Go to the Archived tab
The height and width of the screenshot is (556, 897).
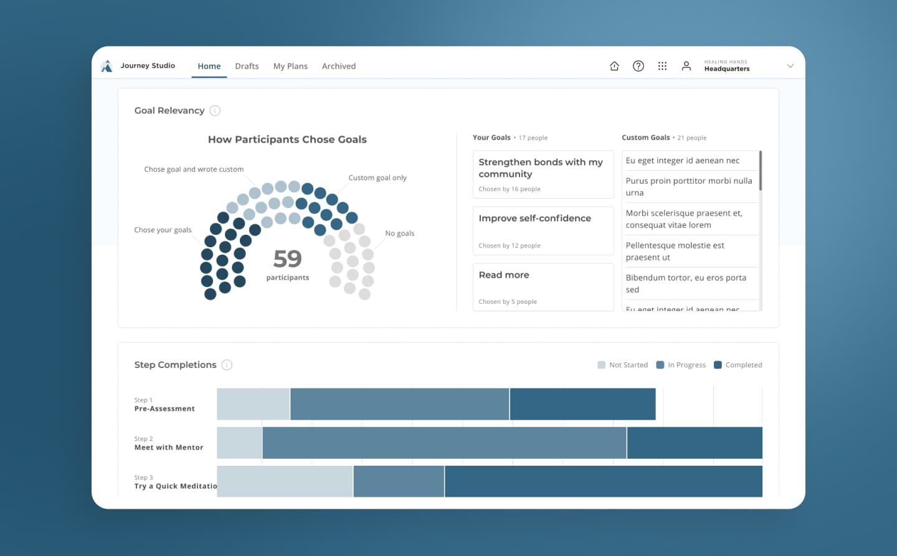point(339,66)
